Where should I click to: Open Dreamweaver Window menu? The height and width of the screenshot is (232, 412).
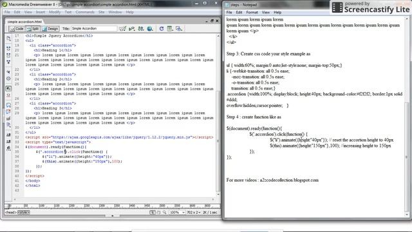pyautogui.click(x=115, y=12)
